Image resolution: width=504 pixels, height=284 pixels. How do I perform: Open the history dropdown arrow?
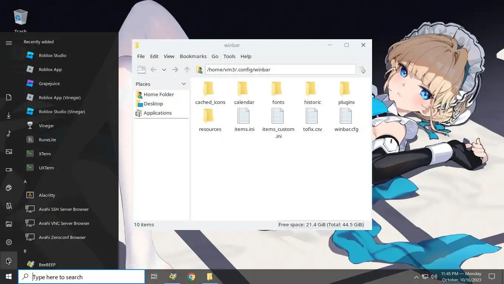click(164, 70)
